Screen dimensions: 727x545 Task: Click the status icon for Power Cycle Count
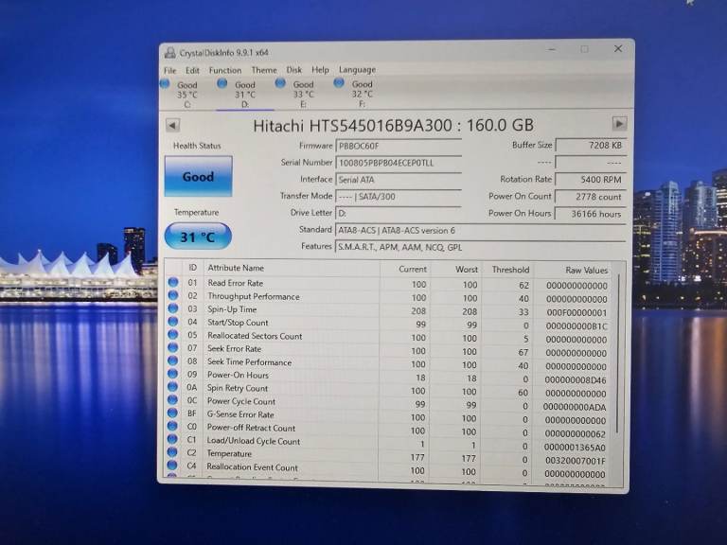(x=173, y=399)
